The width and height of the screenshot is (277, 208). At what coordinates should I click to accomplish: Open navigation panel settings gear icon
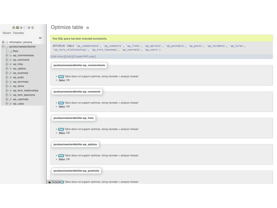[x=29, y=27]
